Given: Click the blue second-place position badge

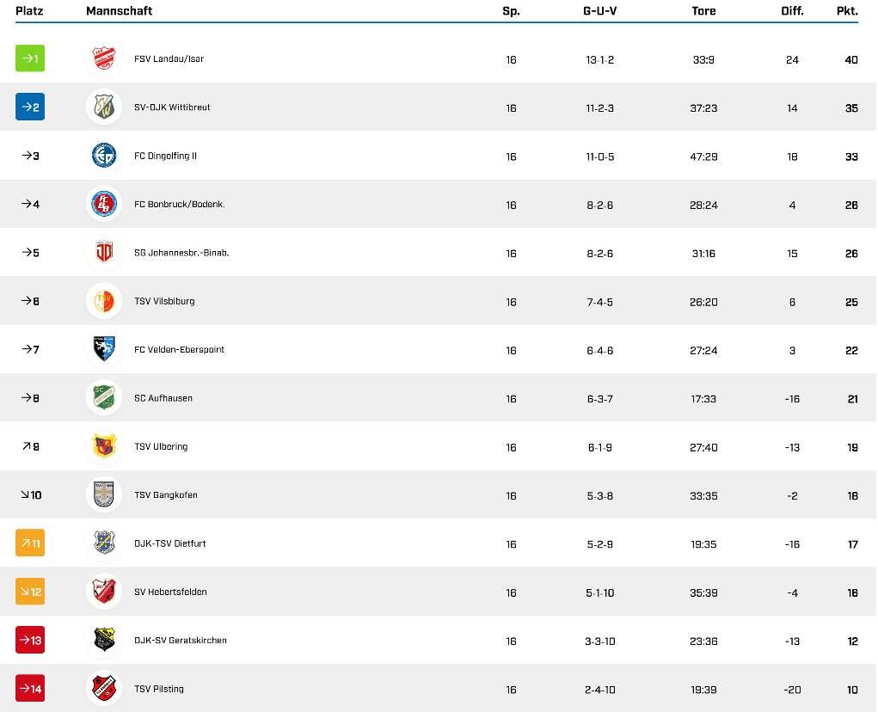Looking at the screenshot, I should tap(30, 107).
